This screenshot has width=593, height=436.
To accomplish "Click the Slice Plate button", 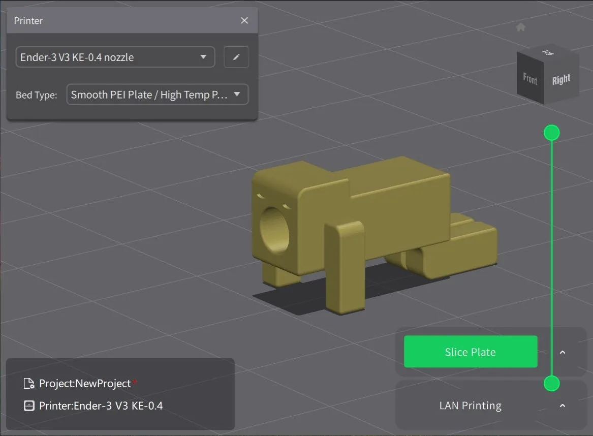I will pos(470,352).
